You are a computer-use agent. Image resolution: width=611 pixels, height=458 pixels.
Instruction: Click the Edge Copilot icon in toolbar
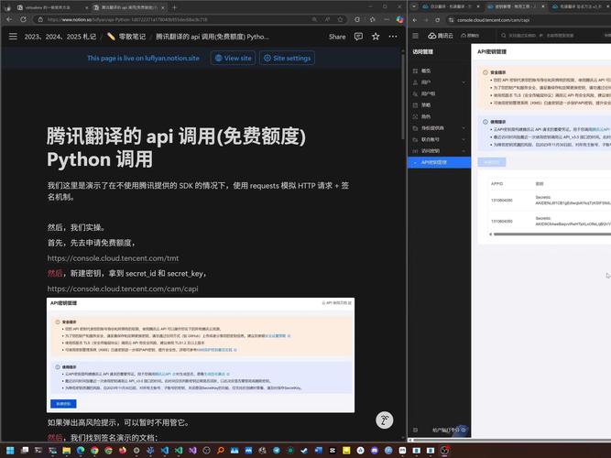pyautogui.click(x=399, y=19)
